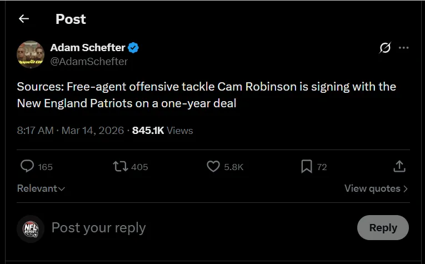Open Adam Schefter's profile picture
The width and height of the screenshot is (425, 264).
pyautogui.click(x=31, y=54)
